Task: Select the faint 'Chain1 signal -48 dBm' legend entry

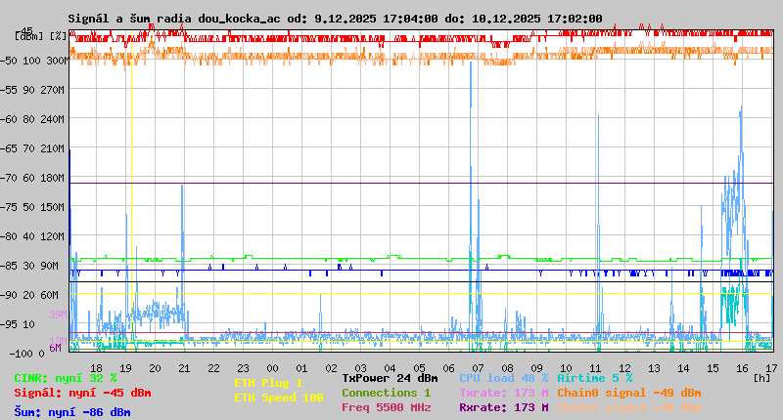Action: click(629, 407)
